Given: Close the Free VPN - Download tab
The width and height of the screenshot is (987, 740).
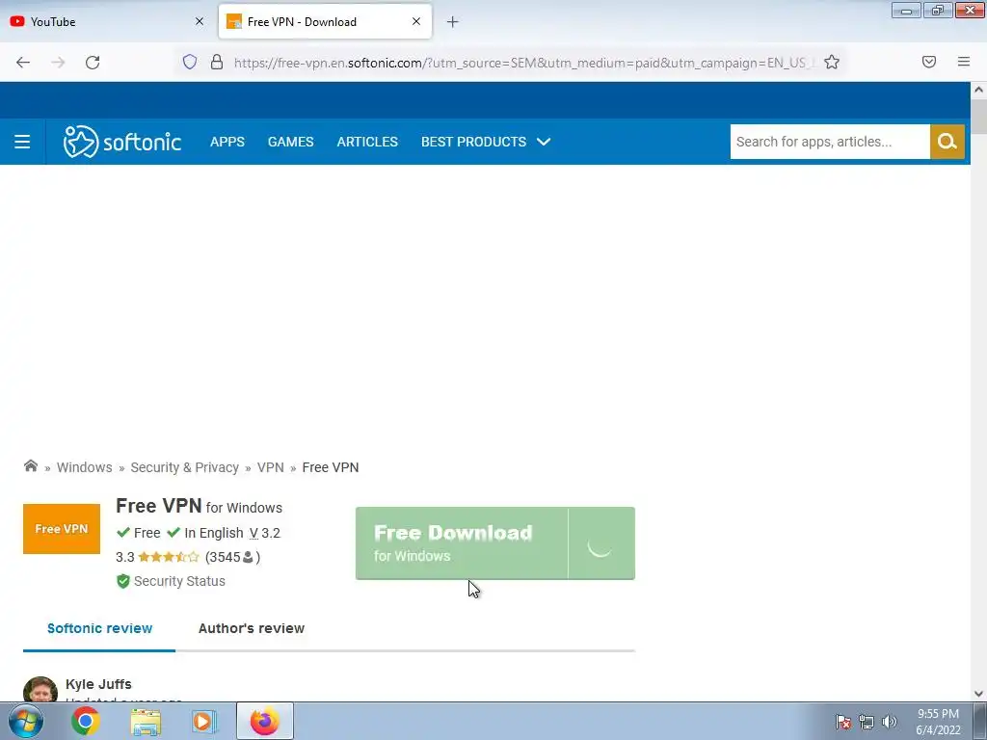Looking at the screenshot, I should coord(416,21).
